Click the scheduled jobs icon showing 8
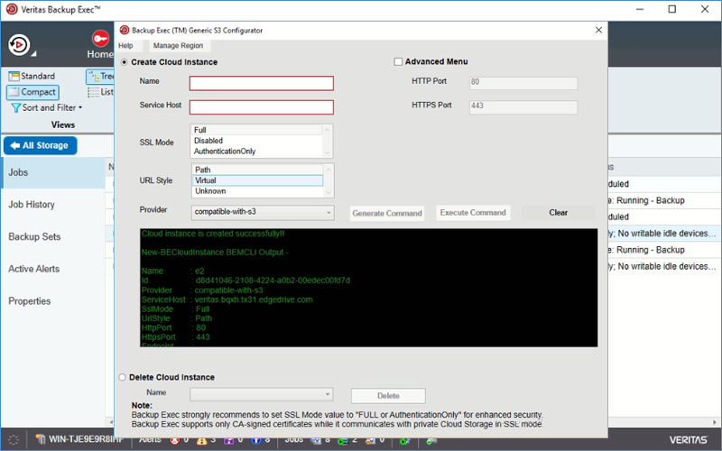 317,440
